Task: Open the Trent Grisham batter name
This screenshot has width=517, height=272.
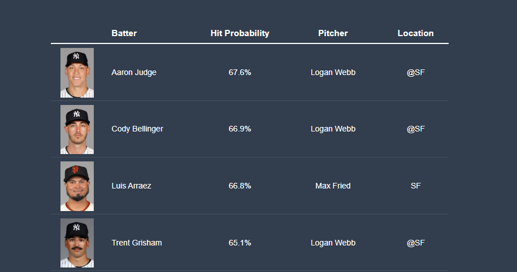Action: 137,243
